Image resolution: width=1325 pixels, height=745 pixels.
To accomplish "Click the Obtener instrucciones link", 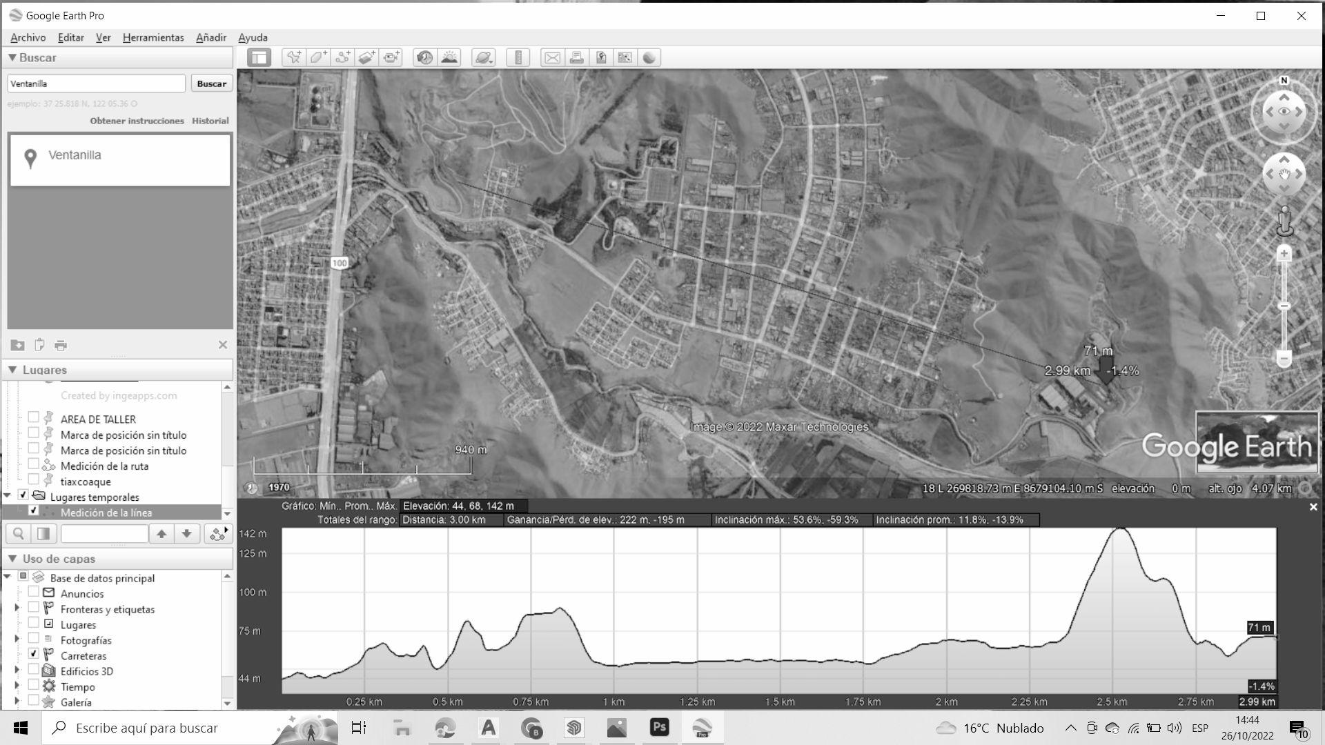I will (x=137, y=121).
